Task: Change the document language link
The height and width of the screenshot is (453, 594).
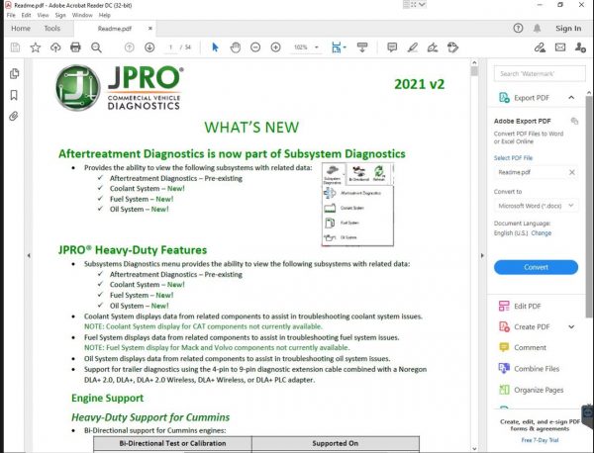Action: click(541, 233)
